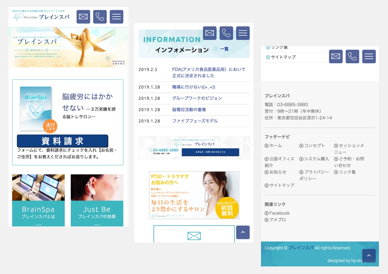The height and width of the screenshot is (274, 388).
Task: Click phone call icon in right phone screen
Action: 353,56
